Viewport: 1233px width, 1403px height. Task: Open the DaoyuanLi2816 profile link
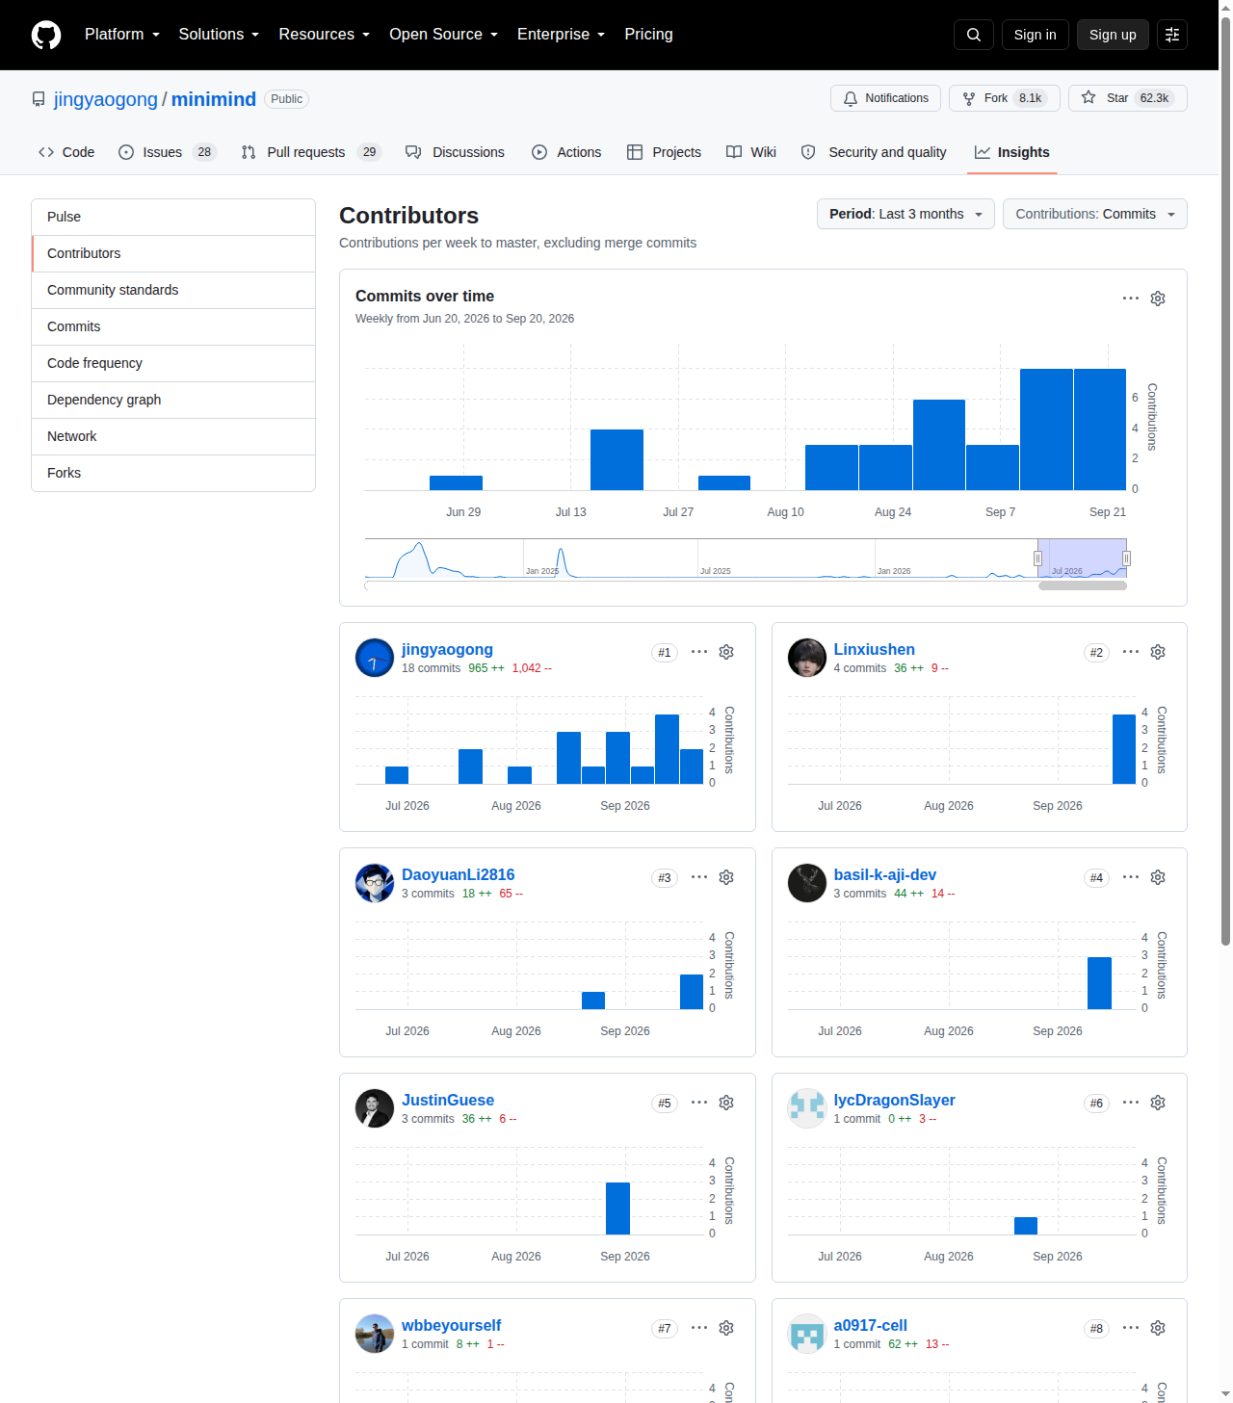pyautogui.click(x=459, y=874)
